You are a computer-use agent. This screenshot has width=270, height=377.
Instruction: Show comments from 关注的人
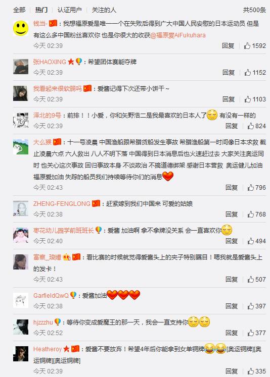pyautogui.click(x=104, y=10)
